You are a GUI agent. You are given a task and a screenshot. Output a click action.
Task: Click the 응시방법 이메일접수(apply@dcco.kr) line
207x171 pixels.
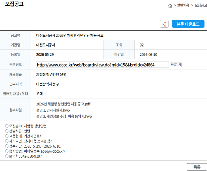pyautogui.click(x=35, y=151)
